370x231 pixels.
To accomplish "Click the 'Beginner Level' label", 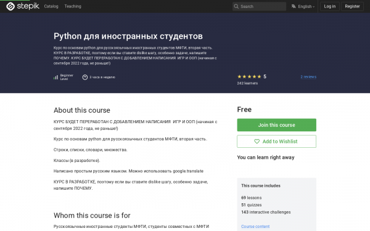I will pos(67,77).
